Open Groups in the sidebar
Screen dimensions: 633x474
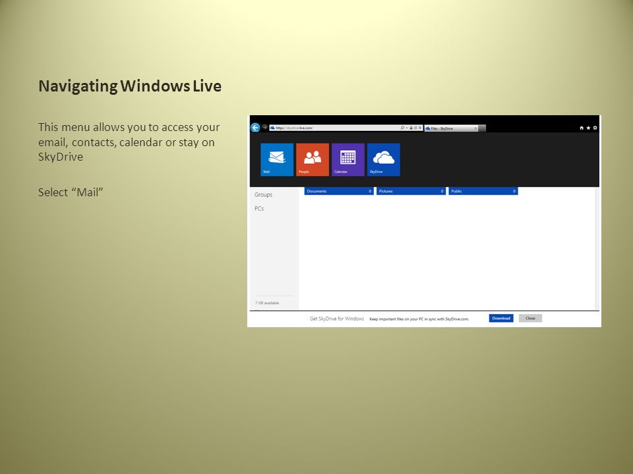[x=263, y=195]
